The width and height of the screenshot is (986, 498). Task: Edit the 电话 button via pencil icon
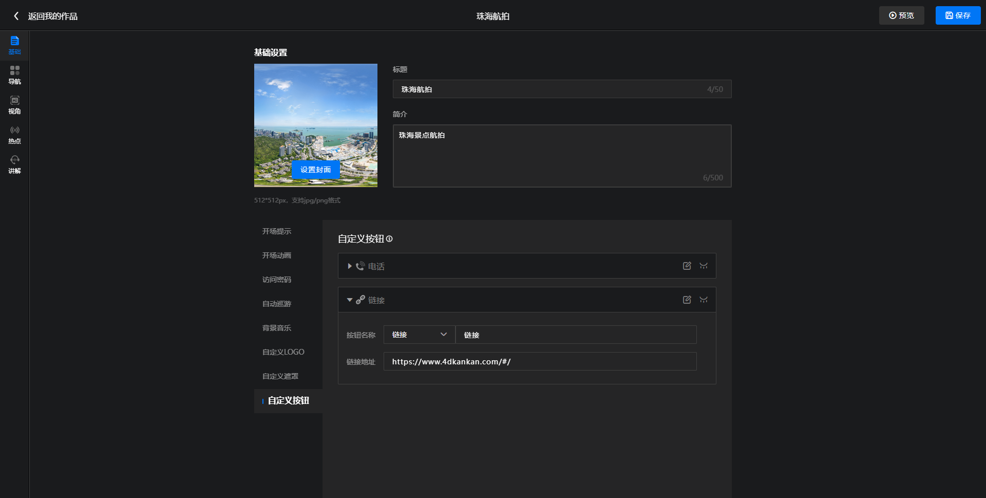(687, 266)
